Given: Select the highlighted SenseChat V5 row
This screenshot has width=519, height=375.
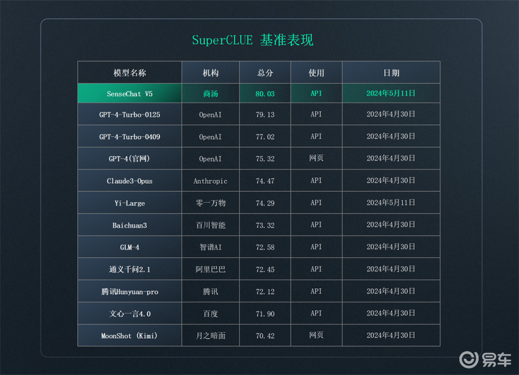Looking at the screenshot, I should point(259,93).
